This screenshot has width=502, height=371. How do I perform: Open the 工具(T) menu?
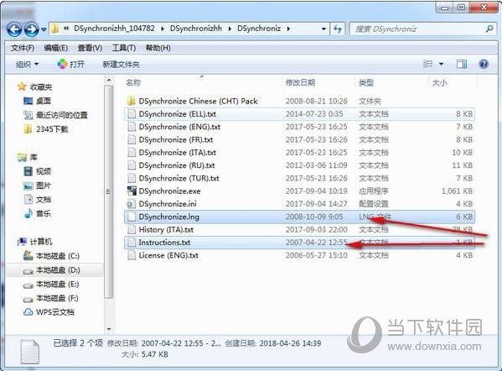(x=123, y=48)
